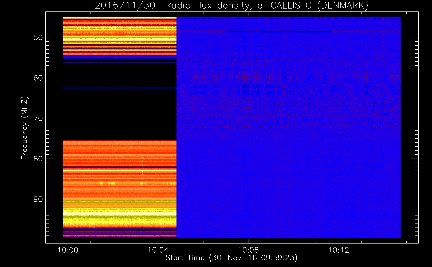Click the 80 frequency tick label
This screenshot has width=432, height=267.
click(x=38, y=159)
